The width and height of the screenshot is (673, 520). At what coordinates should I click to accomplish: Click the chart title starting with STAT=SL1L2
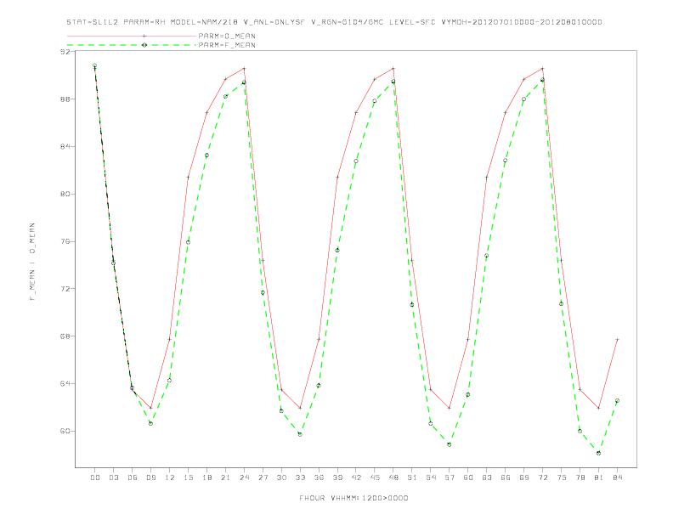point(334,22)
